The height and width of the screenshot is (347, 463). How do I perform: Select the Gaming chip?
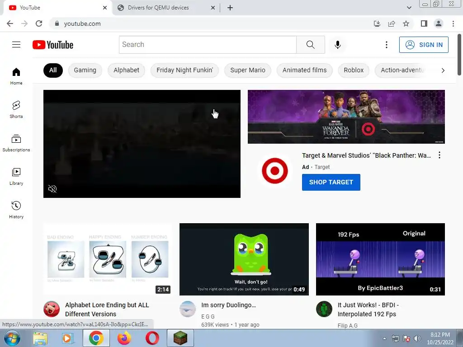pyautogui.click(x=85, y=70)
